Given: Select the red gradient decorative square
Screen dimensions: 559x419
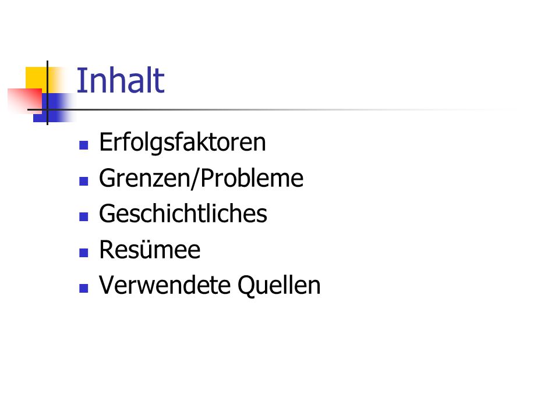Looking at the screenshot, I should point(24,101).
